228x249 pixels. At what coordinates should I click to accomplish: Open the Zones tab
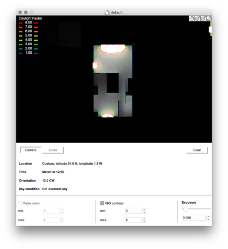tap(53, 150)
